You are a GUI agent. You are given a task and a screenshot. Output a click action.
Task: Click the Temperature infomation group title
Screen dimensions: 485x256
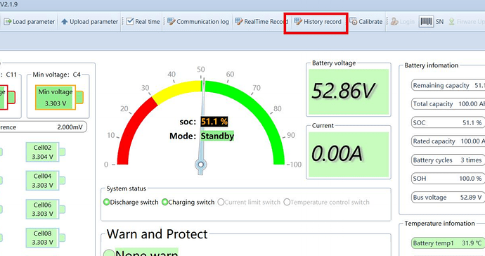439,224
